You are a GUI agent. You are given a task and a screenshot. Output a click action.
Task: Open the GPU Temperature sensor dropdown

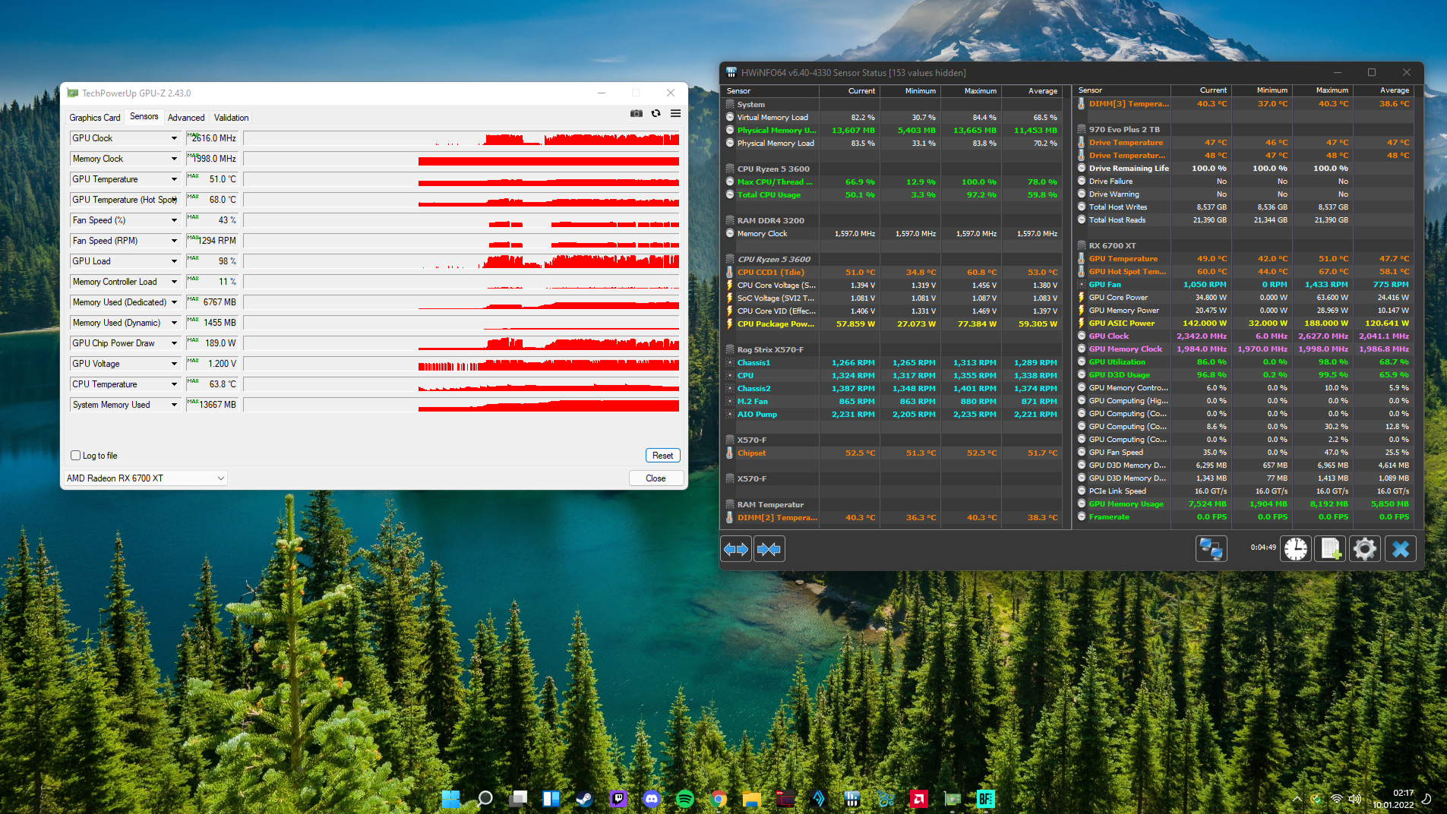coord(174,179)
